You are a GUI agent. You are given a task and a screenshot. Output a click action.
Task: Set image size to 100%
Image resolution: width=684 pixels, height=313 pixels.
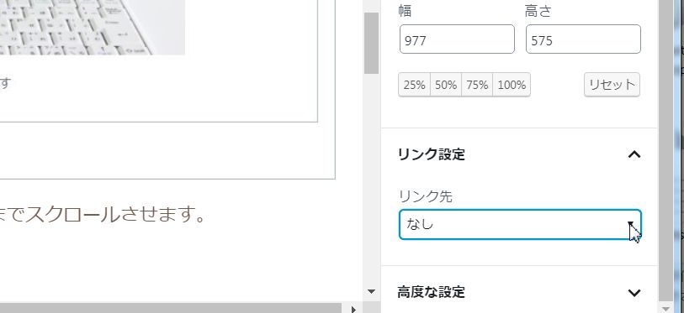[512, 85]
